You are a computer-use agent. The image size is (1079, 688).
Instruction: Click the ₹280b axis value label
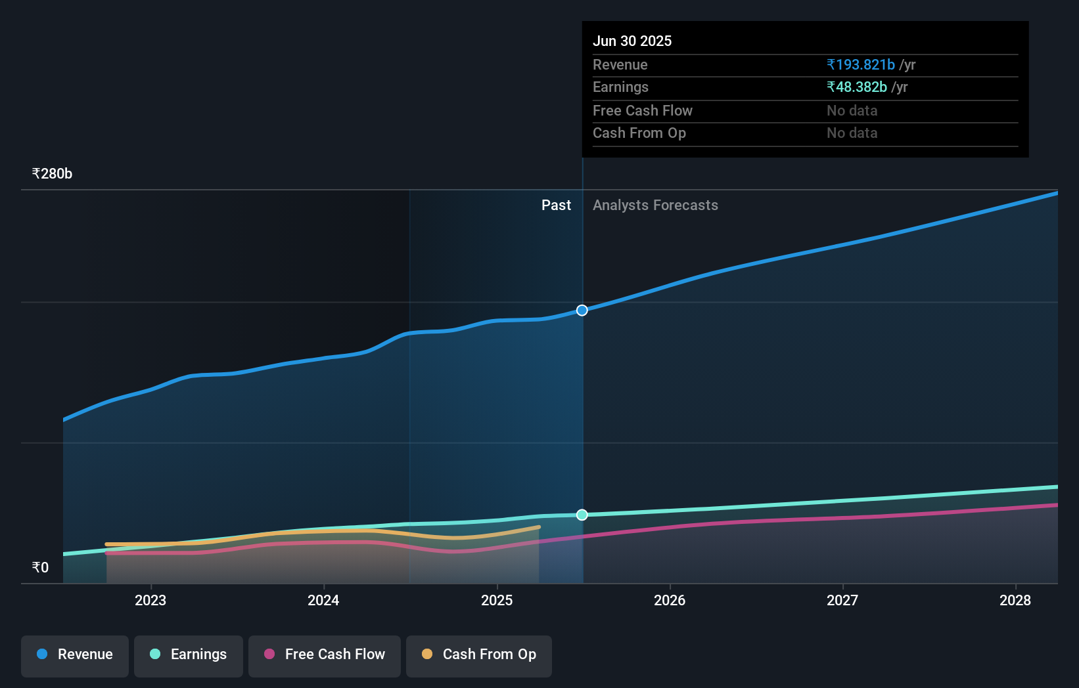52,173
